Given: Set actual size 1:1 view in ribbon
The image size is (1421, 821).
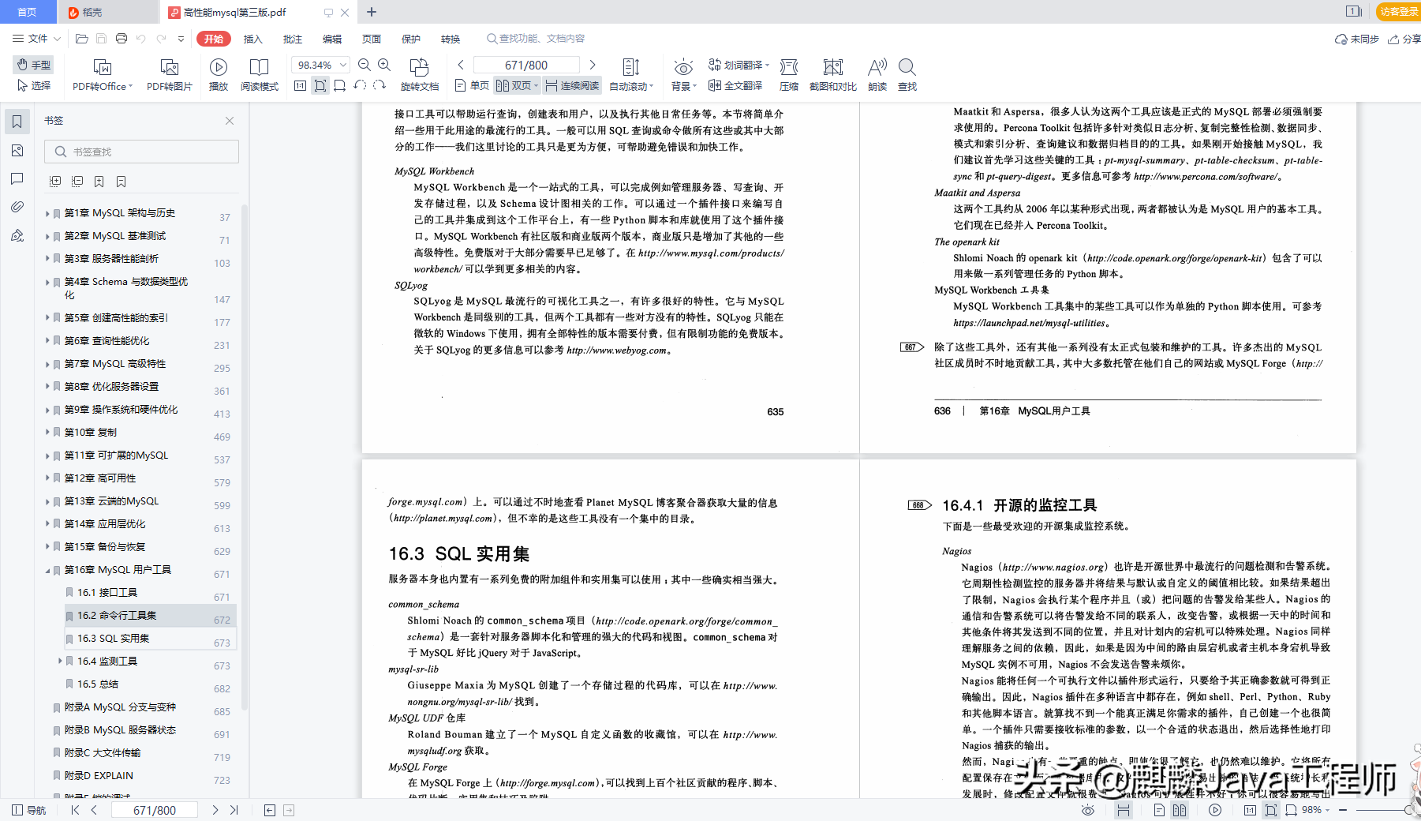Looking at the screenshot, I should point(300,85).
